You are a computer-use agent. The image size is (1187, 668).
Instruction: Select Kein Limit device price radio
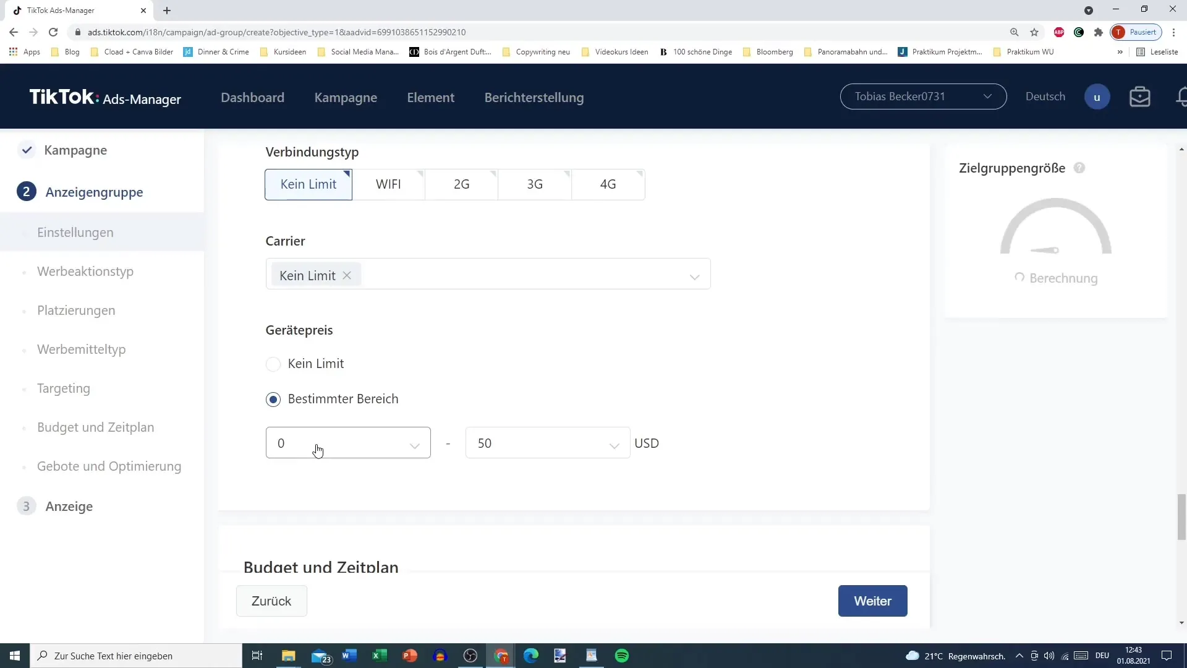tap(273, 364)
